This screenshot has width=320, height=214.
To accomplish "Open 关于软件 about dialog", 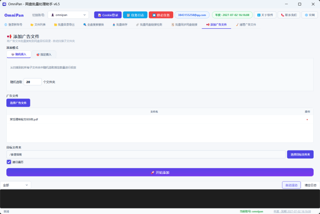I will [x=265, y=15].
